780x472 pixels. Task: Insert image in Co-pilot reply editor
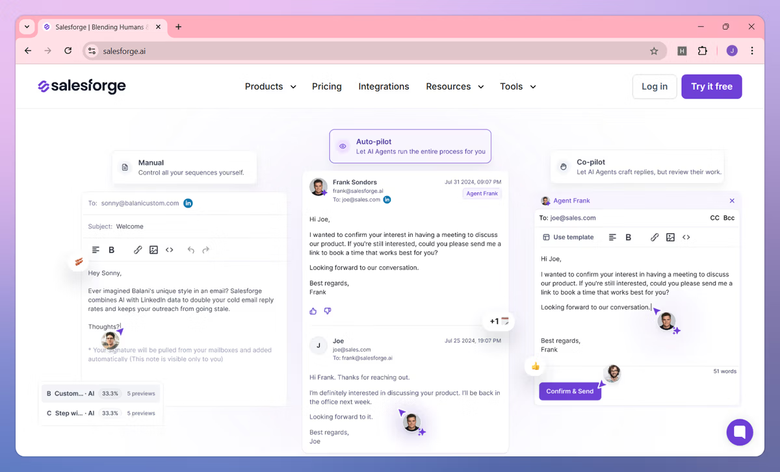pyautogui.click(x=670, y=238)
